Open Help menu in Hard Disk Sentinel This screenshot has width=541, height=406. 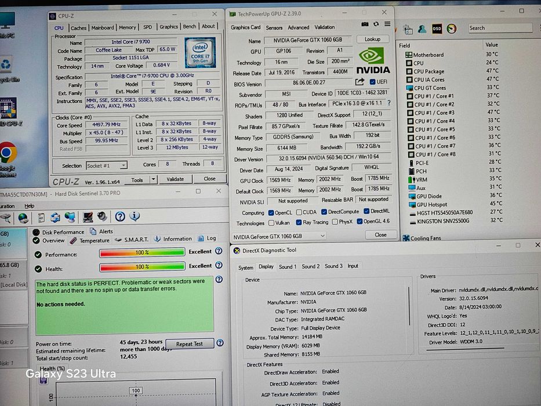click(30, 206)
